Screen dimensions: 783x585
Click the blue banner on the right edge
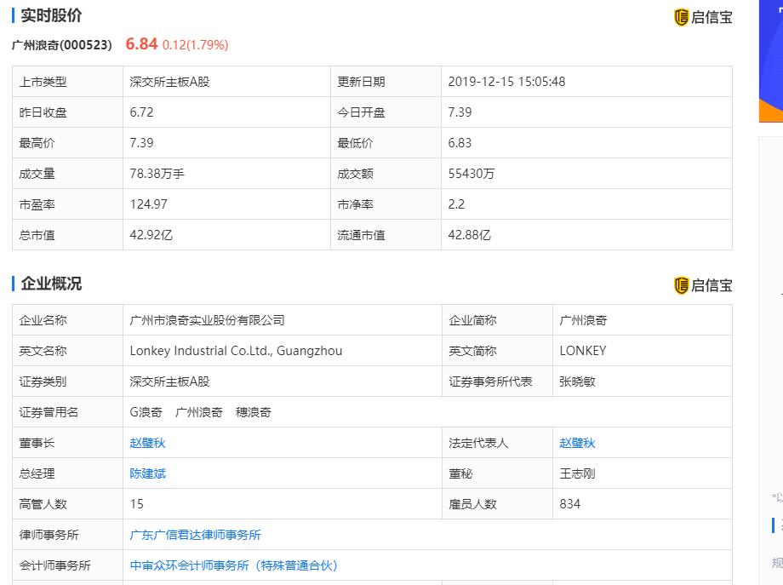[771, 61]
